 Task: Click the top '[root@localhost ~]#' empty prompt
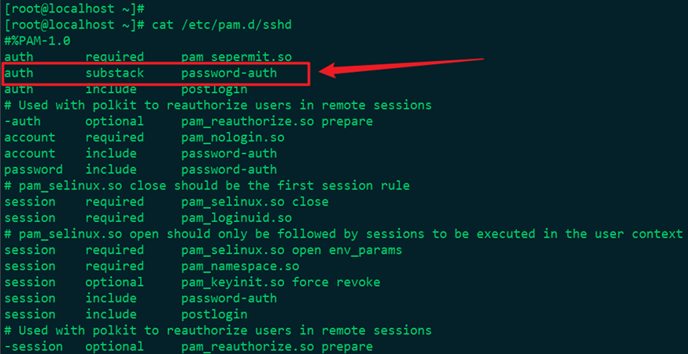[x=74, y=9]
